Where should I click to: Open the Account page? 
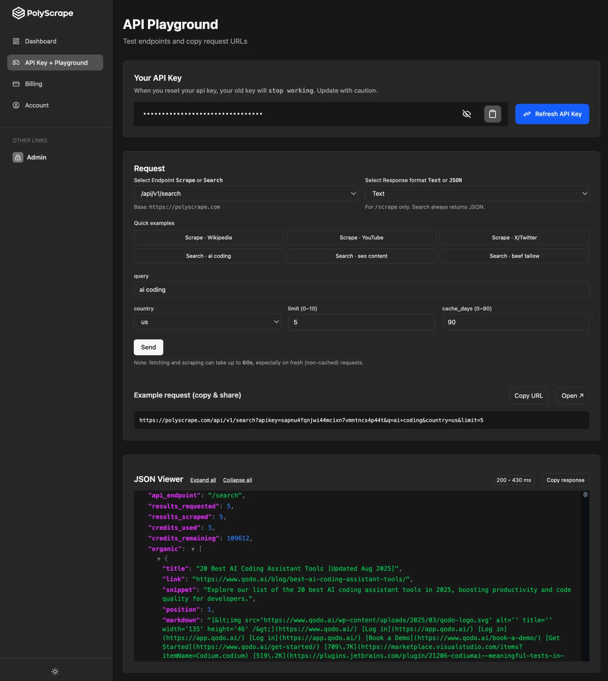[x=55, y=105]
